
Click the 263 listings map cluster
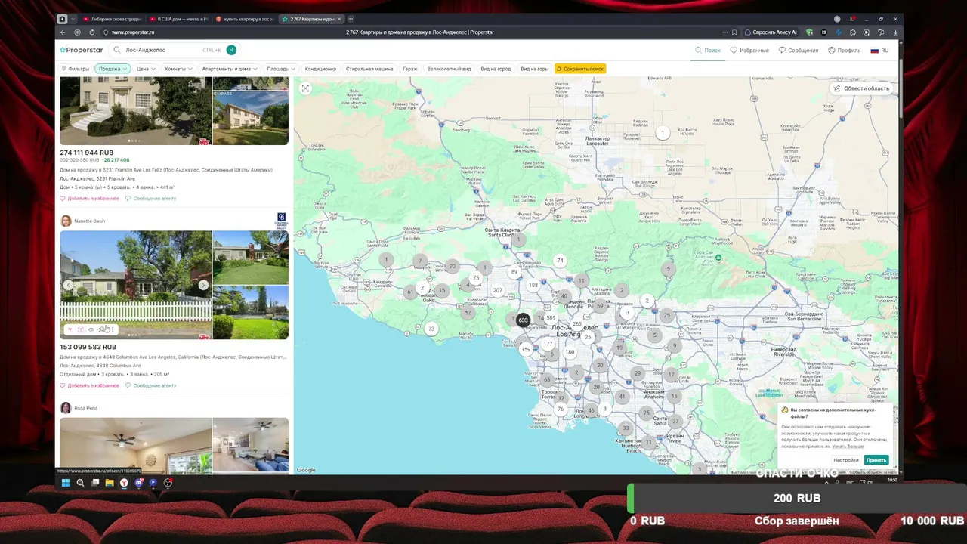click(x=577, y=324)
